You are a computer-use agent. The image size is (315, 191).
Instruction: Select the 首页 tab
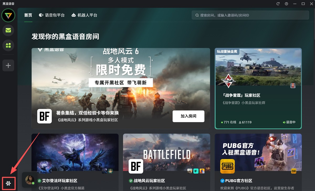tap(28, 15)
